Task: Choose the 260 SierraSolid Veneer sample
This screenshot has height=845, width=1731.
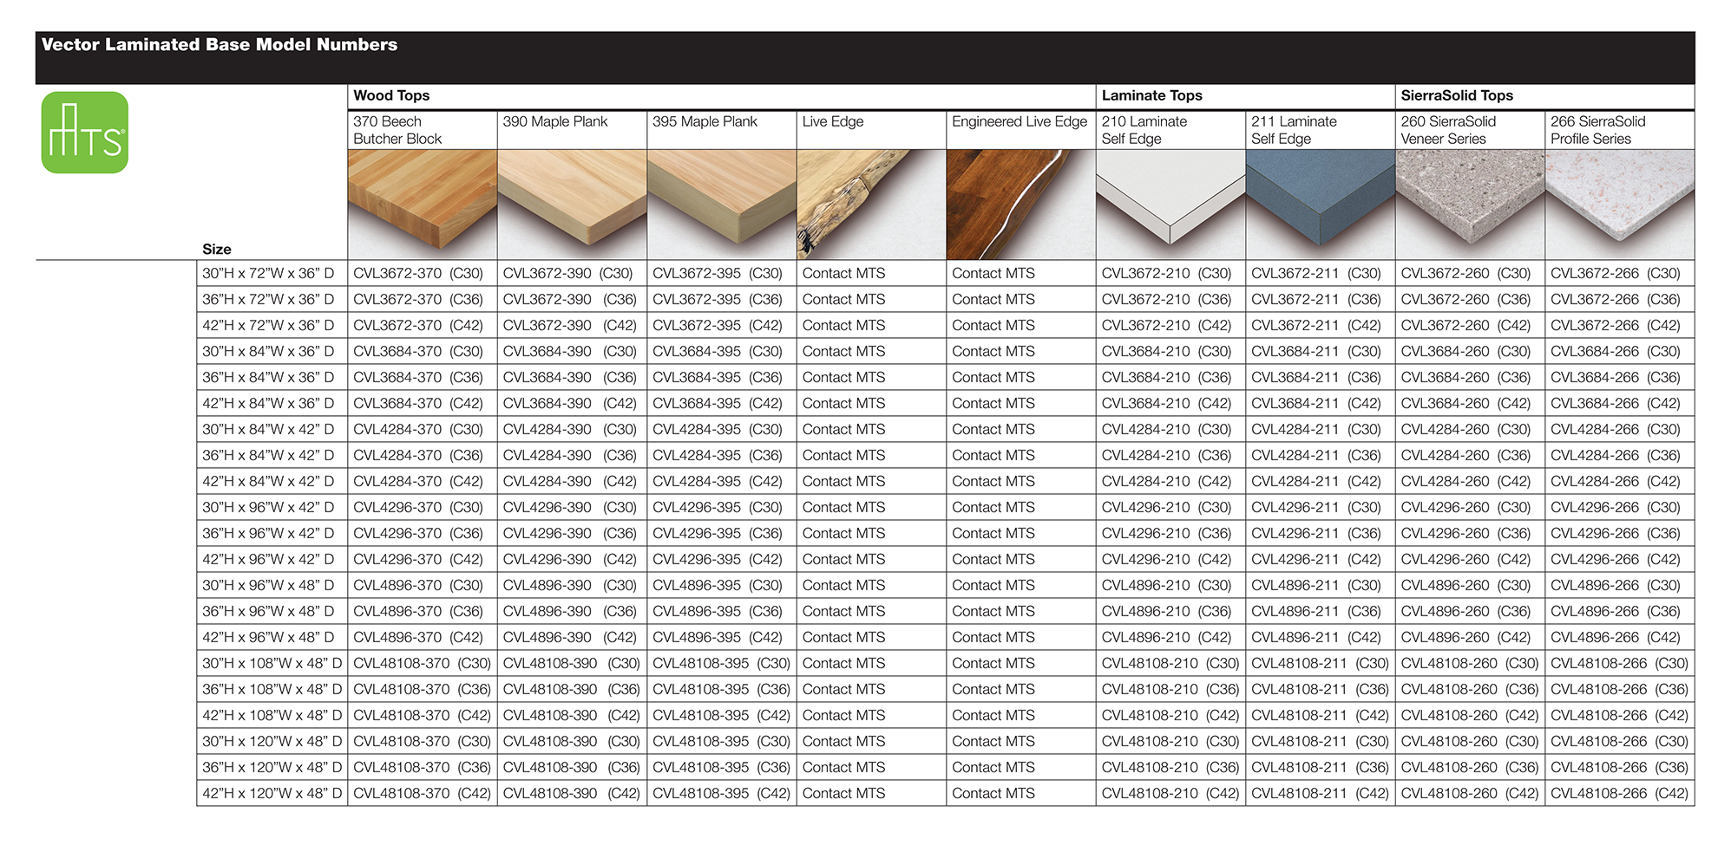Action: click(x=1471, y=205)
